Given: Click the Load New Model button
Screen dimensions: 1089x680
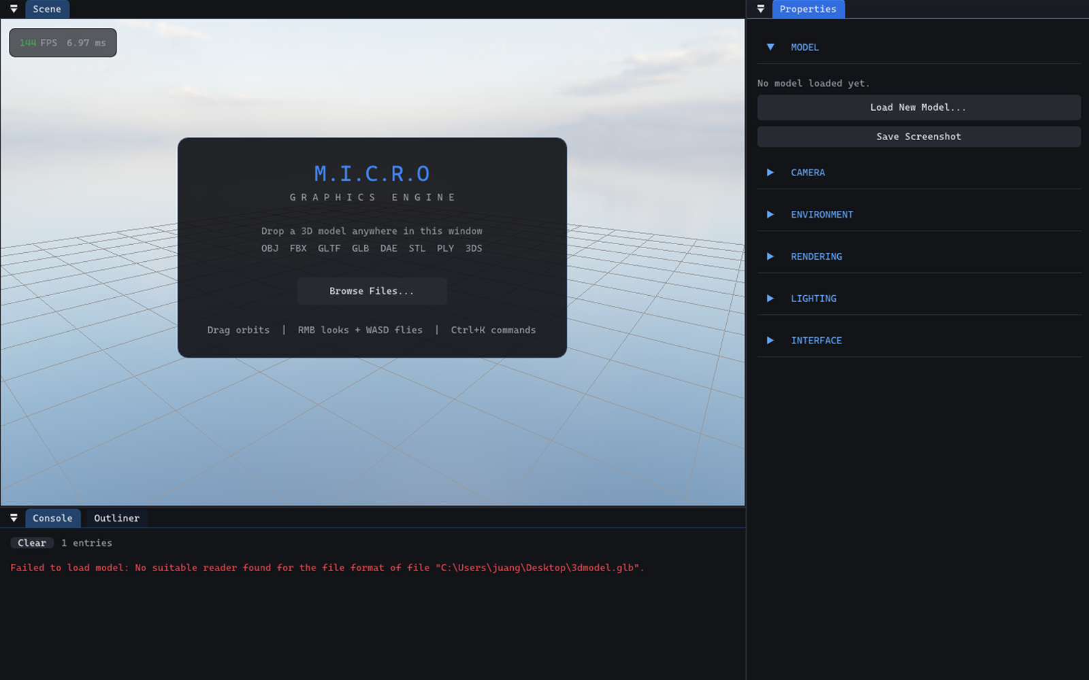Looking at the screenshot, I should click(x=919, y=107).
